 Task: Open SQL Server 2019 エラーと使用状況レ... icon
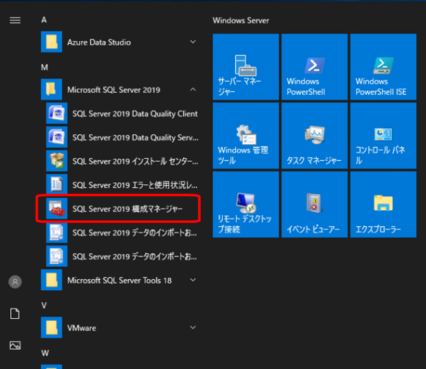tap(57, 184)
